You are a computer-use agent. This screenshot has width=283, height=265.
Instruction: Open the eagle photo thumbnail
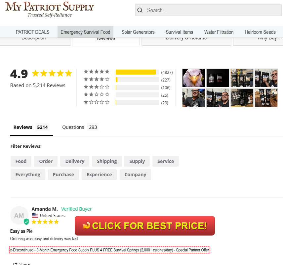click(194, 78)
